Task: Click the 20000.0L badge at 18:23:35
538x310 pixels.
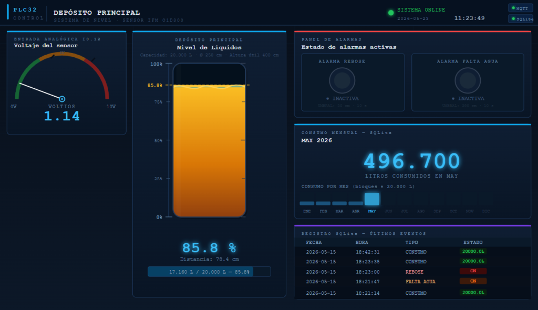Action: point(473,261)
